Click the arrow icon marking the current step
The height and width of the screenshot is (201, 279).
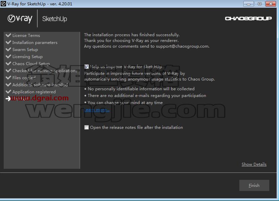click(x=8, y=99)
